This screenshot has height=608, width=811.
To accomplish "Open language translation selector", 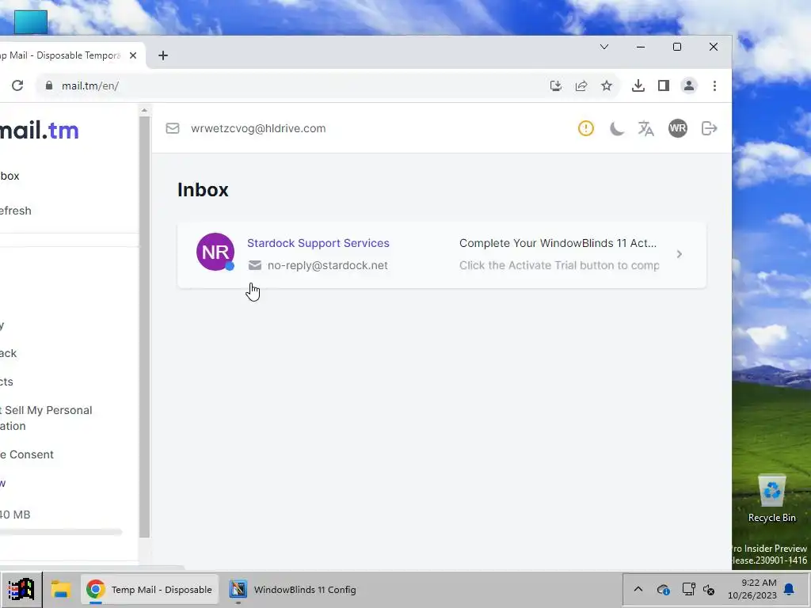I will (646, 128).
